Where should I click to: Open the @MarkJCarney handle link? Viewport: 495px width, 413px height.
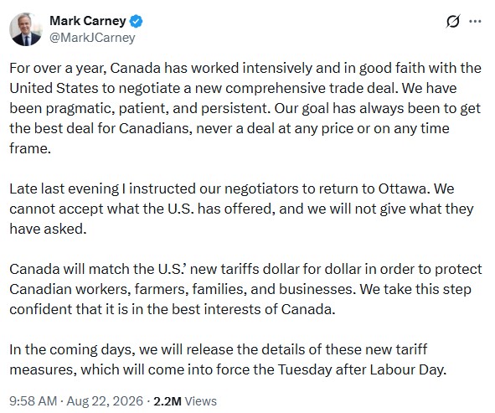pyautogui.click(x=92, y=37)
